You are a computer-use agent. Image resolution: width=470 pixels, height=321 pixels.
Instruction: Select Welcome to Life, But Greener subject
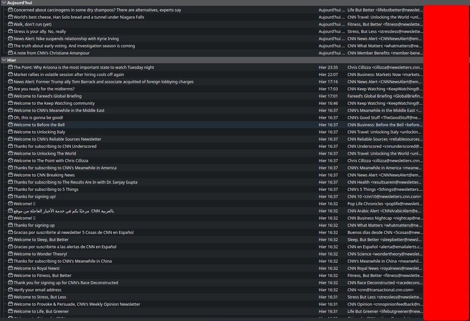[41, 311]
